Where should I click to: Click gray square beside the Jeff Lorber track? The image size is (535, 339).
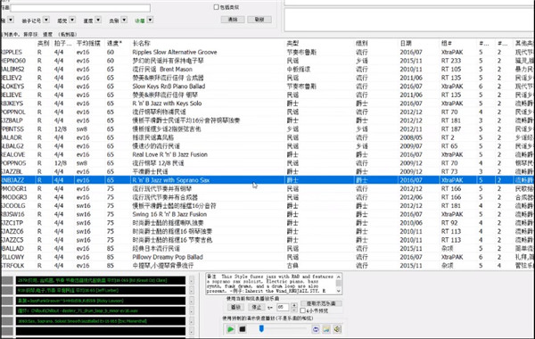[7, 291]
